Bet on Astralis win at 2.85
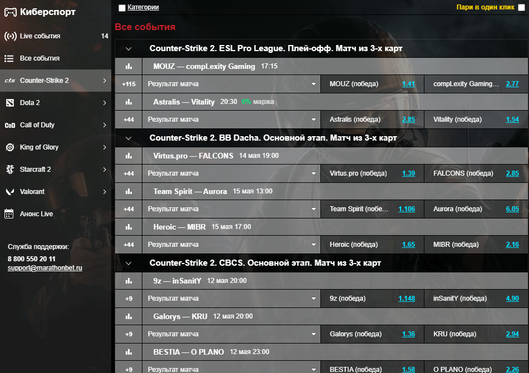529x373 pixels. click(408, 120)
